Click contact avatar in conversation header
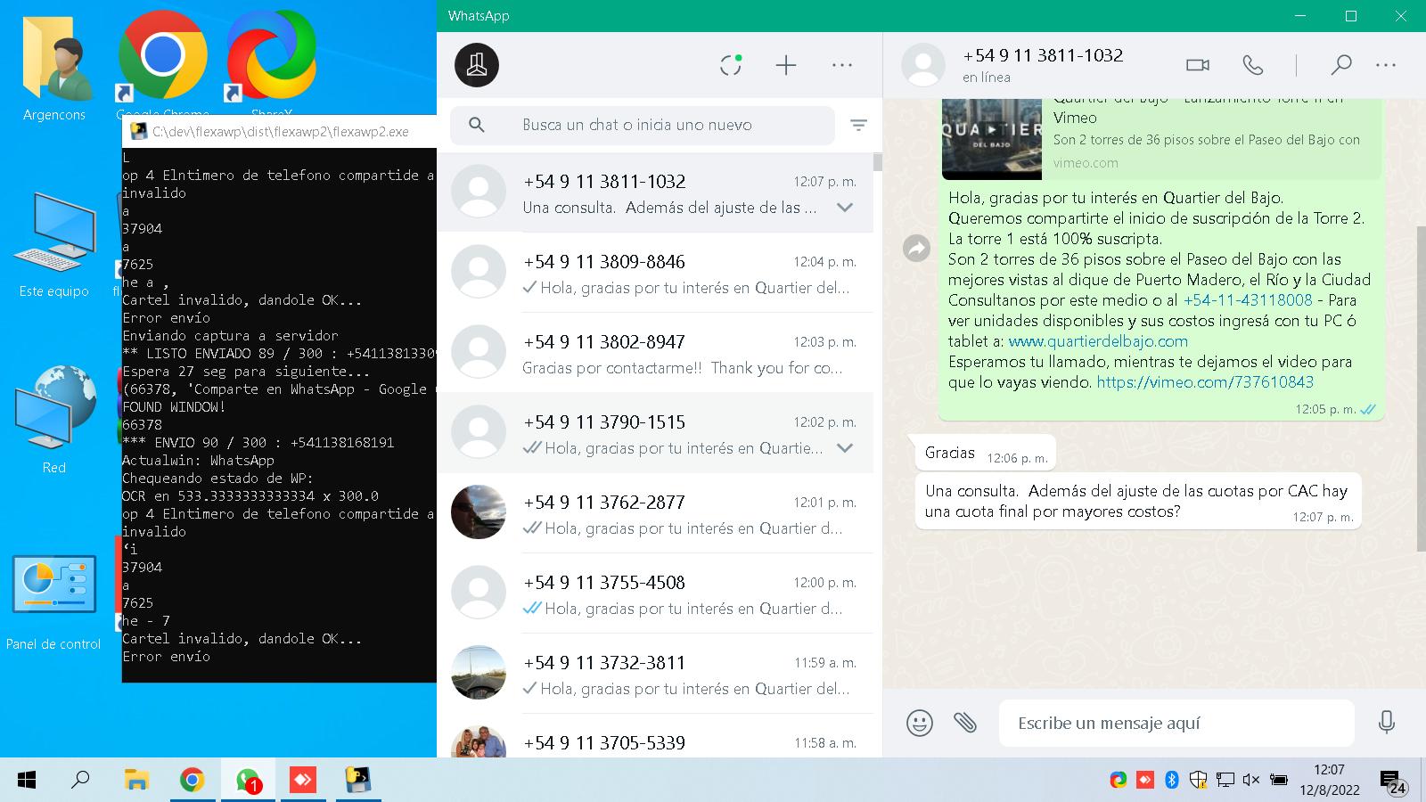Viewport: 1426px width, 802px height. (923, 65)
